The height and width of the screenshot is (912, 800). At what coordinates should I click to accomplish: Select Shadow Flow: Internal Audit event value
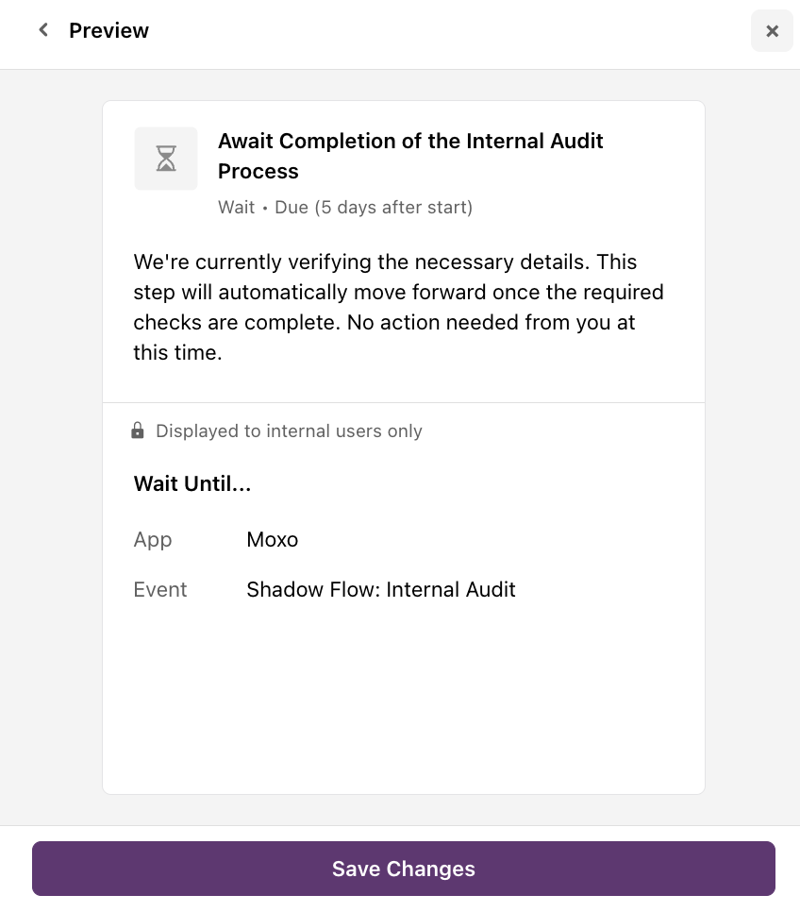coord(381,589)
